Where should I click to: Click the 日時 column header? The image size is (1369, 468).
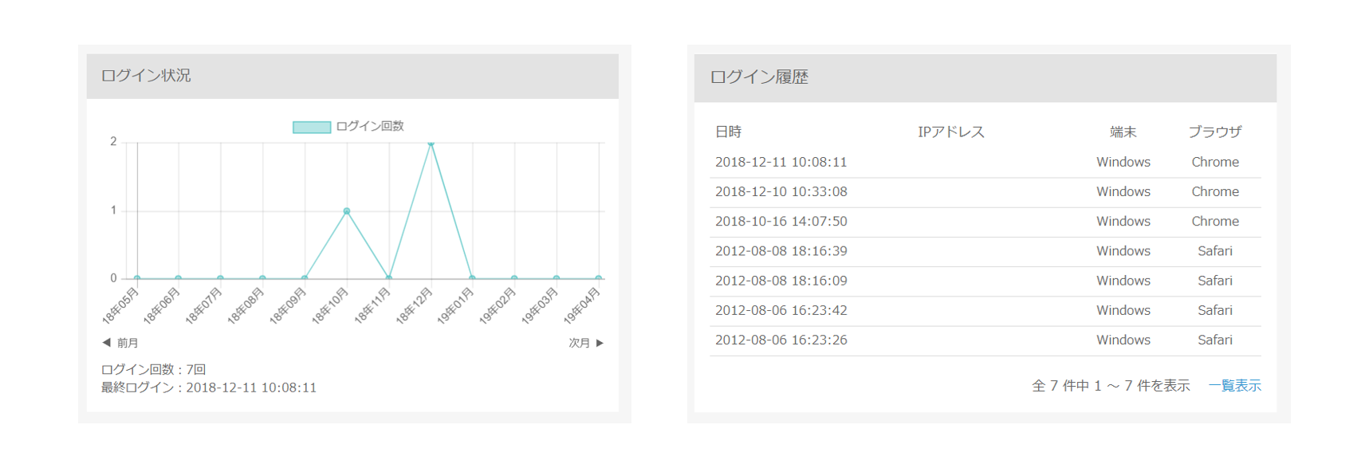729,132
